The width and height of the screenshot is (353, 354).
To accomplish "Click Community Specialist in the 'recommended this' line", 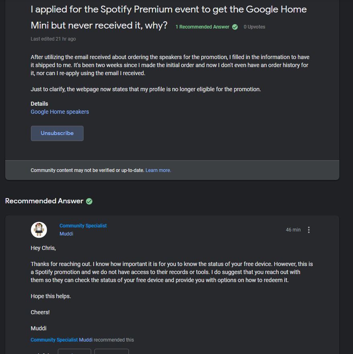I will (54, 340).
